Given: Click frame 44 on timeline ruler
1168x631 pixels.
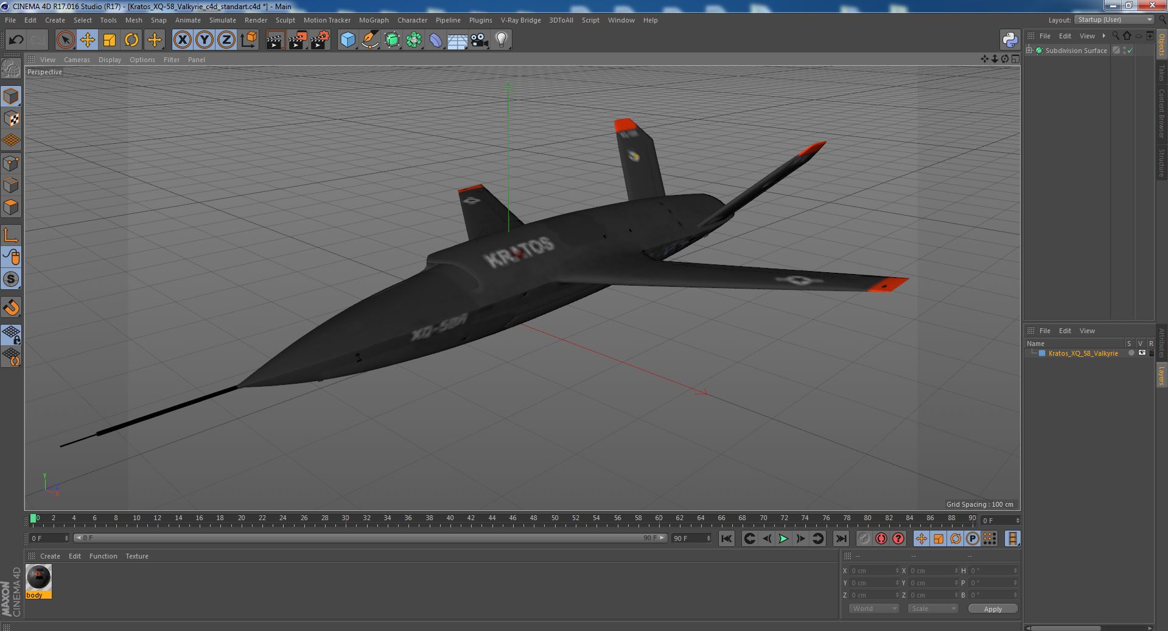Looking at the screenshot, I should point(492,518).
